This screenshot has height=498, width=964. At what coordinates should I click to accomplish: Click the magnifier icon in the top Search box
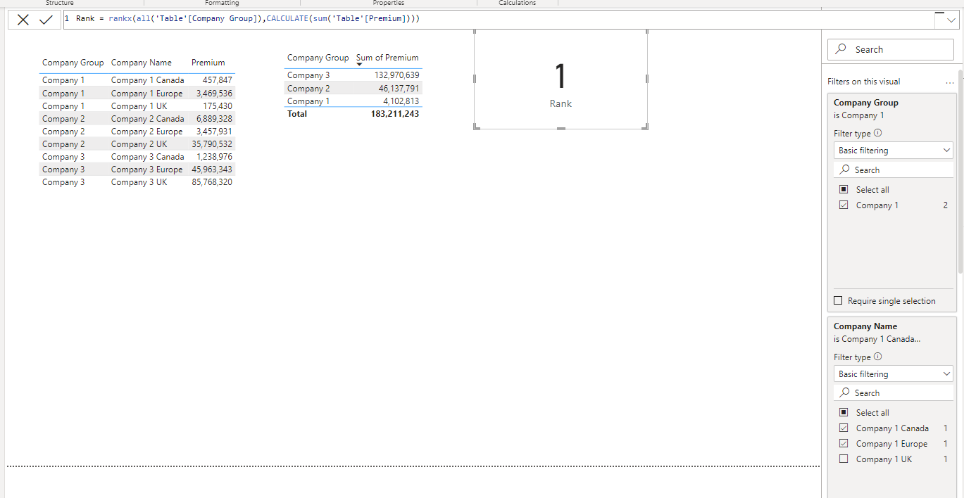[841, 50]
